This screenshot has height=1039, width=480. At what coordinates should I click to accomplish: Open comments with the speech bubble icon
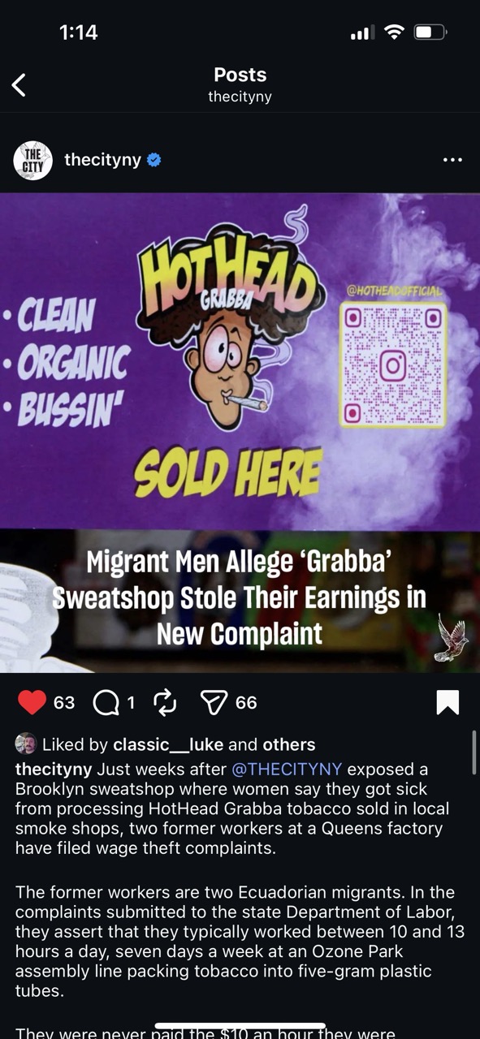pyautogui.click(x=106, y=703)
